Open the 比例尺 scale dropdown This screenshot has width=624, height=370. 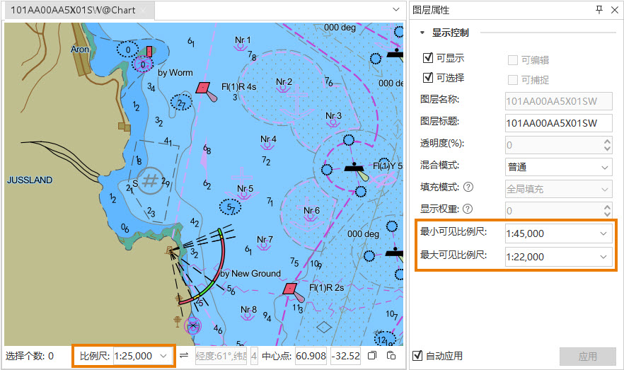coord(164,356)
